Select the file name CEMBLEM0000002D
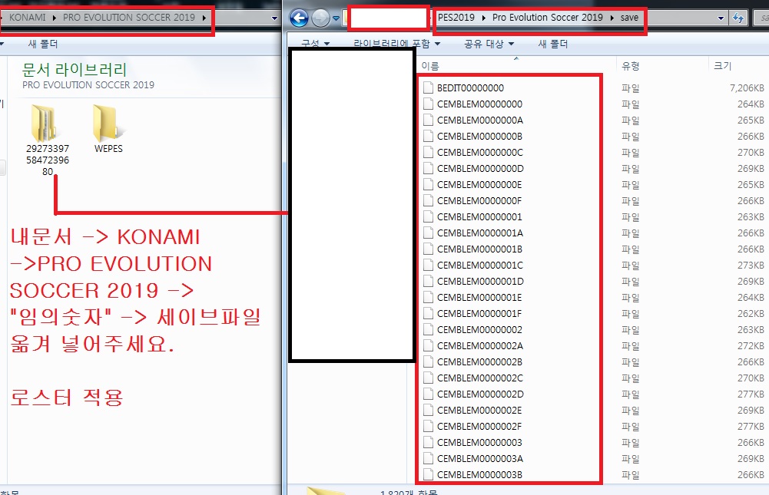This screenshot has height=495, width=769. click(x=481, y=394)
